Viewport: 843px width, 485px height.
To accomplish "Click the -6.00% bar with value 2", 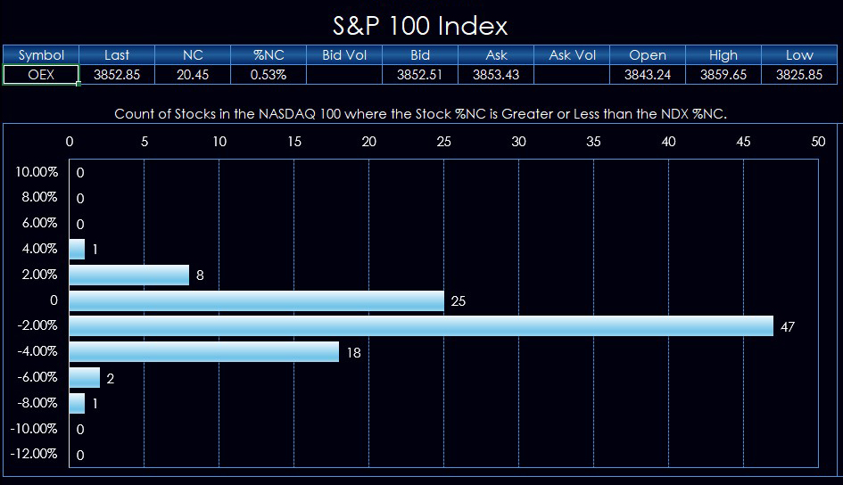I will 85,378.
